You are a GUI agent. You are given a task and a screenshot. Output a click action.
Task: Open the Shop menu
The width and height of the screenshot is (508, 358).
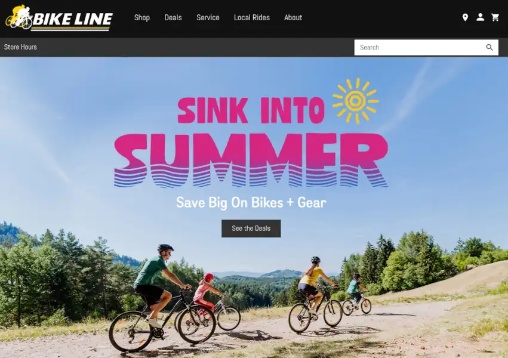click(x=142, y=17)
